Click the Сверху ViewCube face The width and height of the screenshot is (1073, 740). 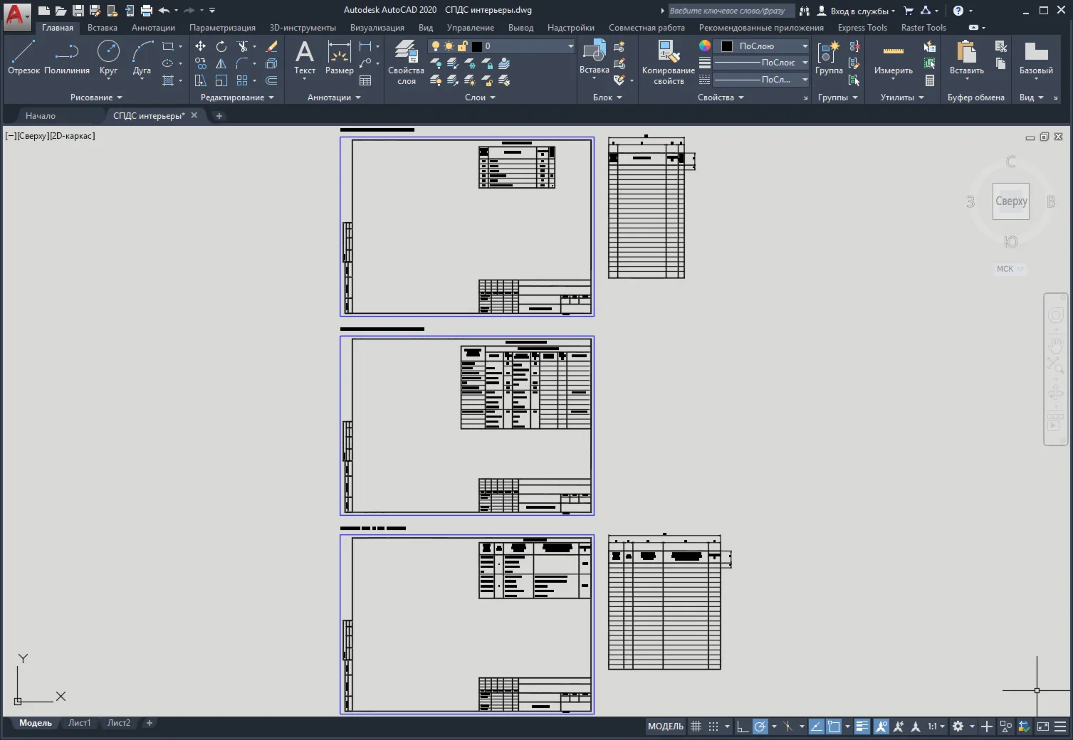click(x=1011, y=201)
